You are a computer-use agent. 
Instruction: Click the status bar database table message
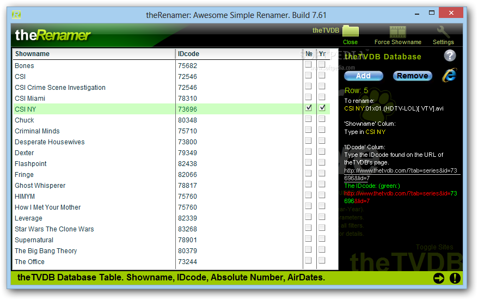(171, 278)
